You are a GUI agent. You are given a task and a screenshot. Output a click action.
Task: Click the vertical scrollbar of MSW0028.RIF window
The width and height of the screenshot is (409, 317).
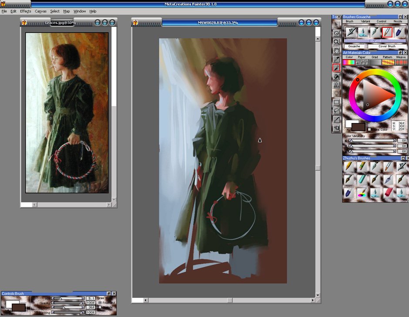tap(318, 167)
